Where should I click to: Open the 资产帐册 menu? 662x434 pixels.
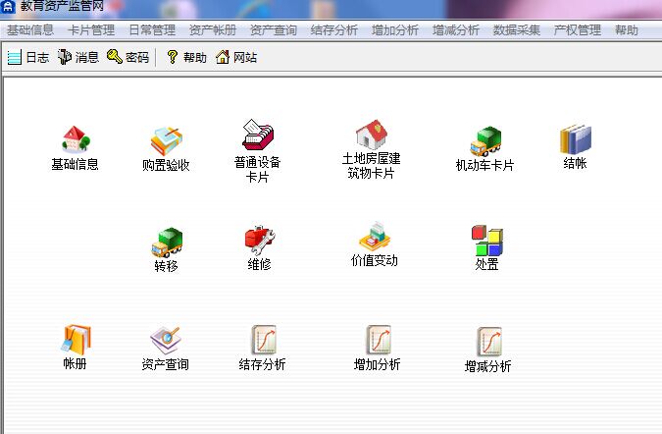[213, 30]
